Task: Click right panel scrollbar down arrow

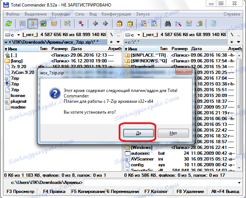Action: pos(239,168)
